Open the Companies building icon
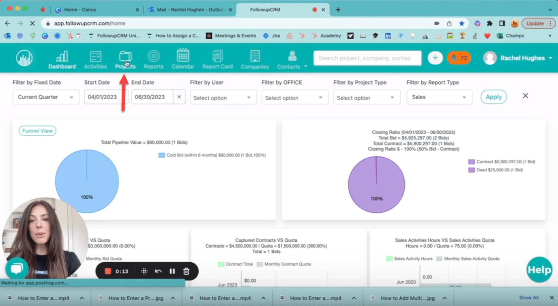Screen dimensions: 558x306 coord(255,56)
